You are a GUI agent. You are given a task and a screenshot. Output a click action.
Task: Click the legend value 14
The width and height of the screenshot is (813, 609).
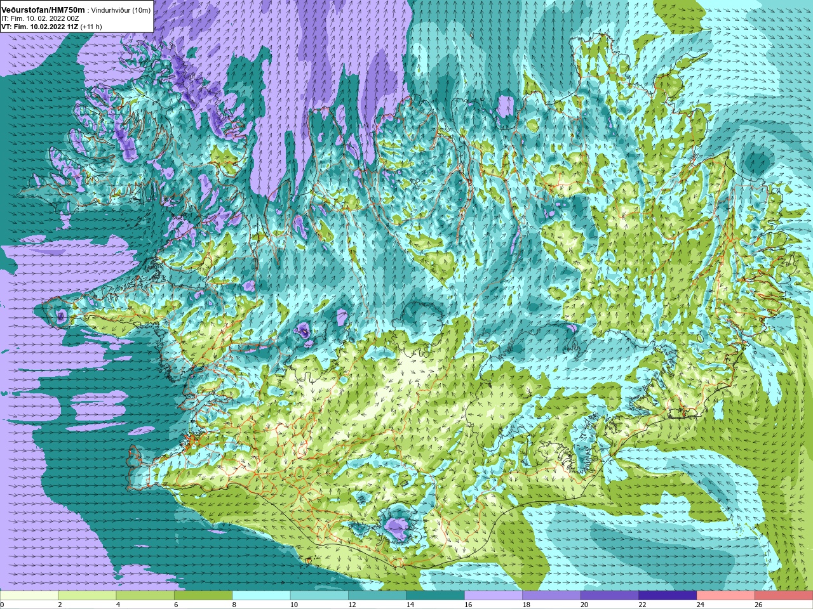pyautogui.click(x=410, y=605)
